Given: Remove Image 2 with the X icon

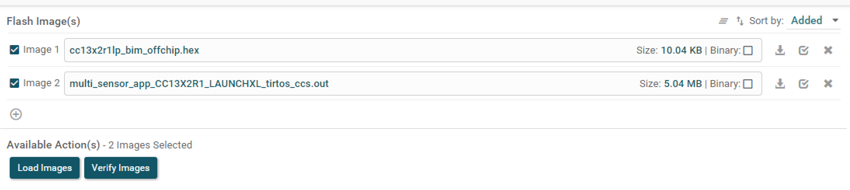Looking at the screenshot, I should point(828,84).
